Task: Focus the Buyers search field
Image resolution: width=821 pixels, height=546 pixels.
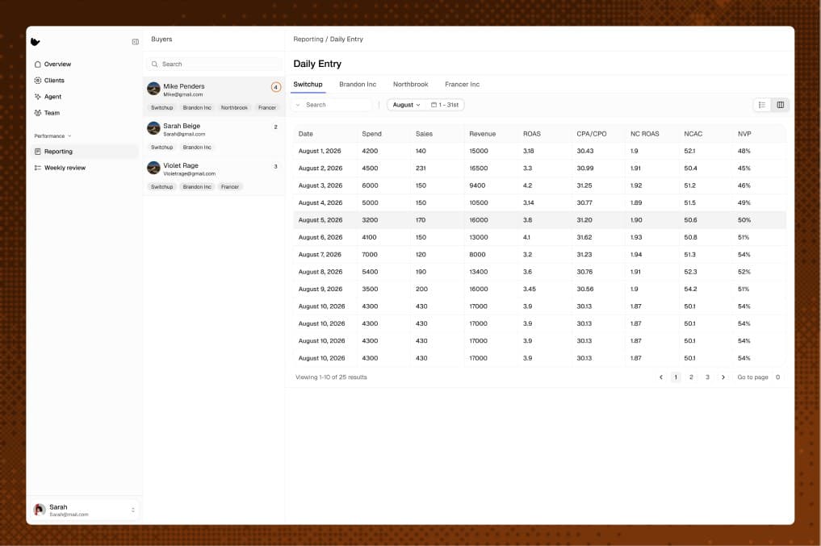Action: tap(214, 65)
